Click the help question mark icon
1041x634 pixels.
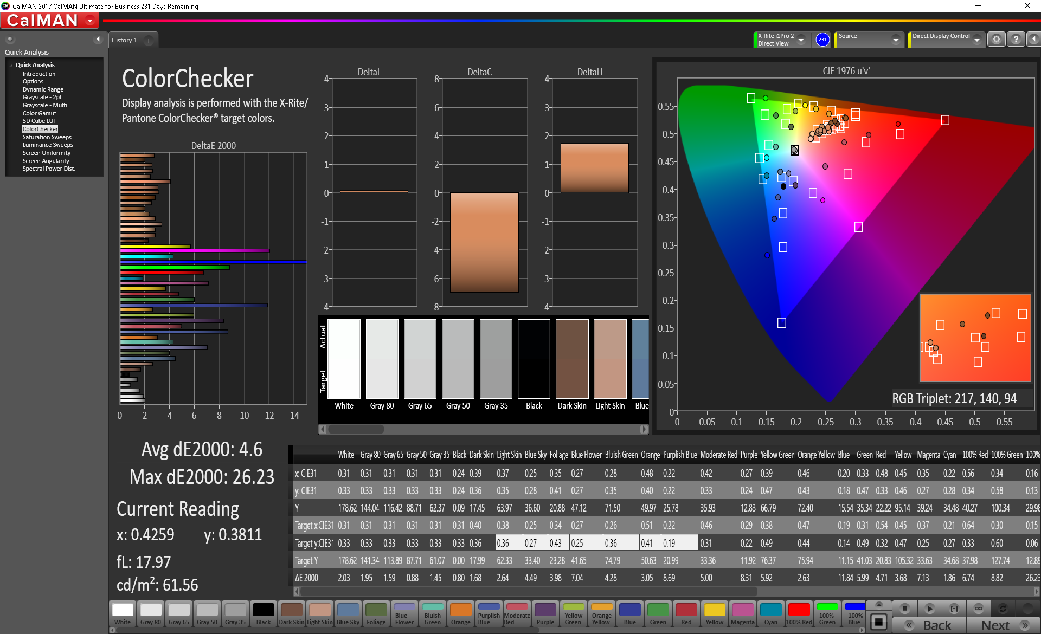[1016, 40]
